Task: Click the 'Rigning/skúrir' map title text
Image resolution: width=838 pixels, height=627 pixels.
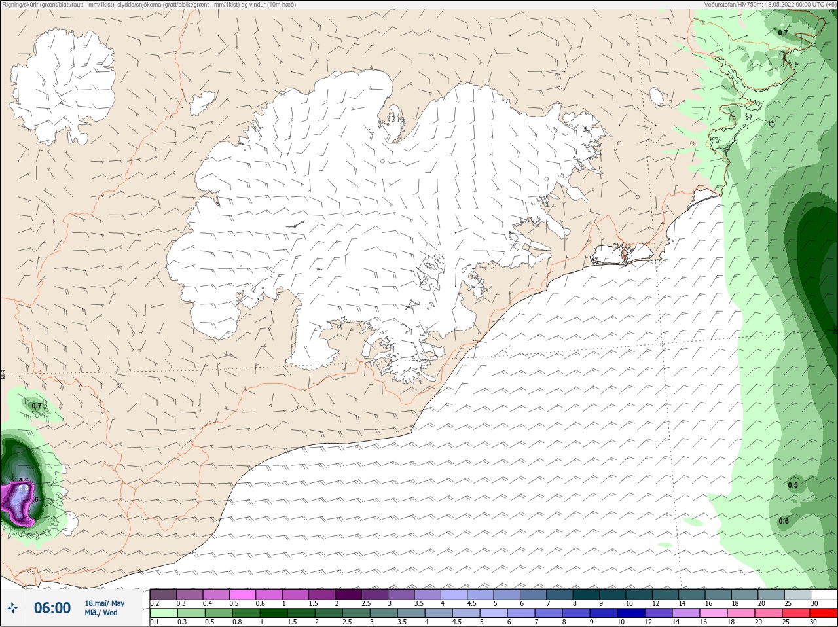Action: [x=149, y=4]
